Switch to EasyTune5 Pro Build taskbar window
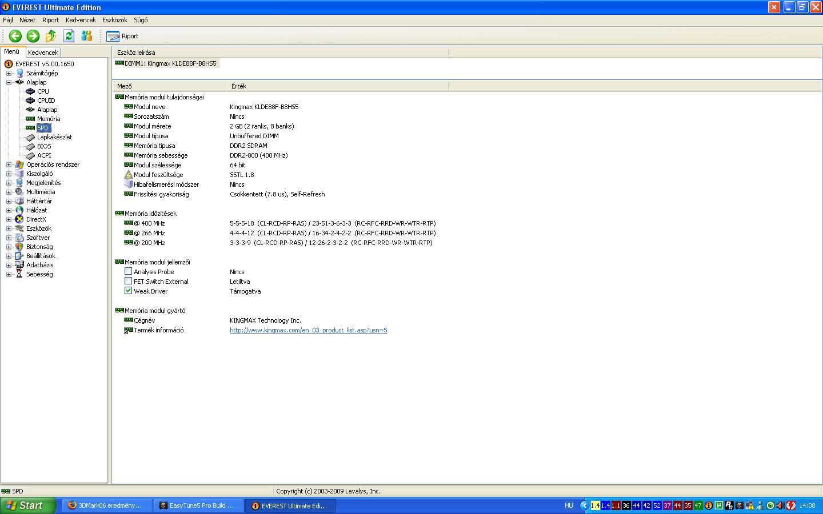Viewport: 823px width, 514px height. click(198, 505)
